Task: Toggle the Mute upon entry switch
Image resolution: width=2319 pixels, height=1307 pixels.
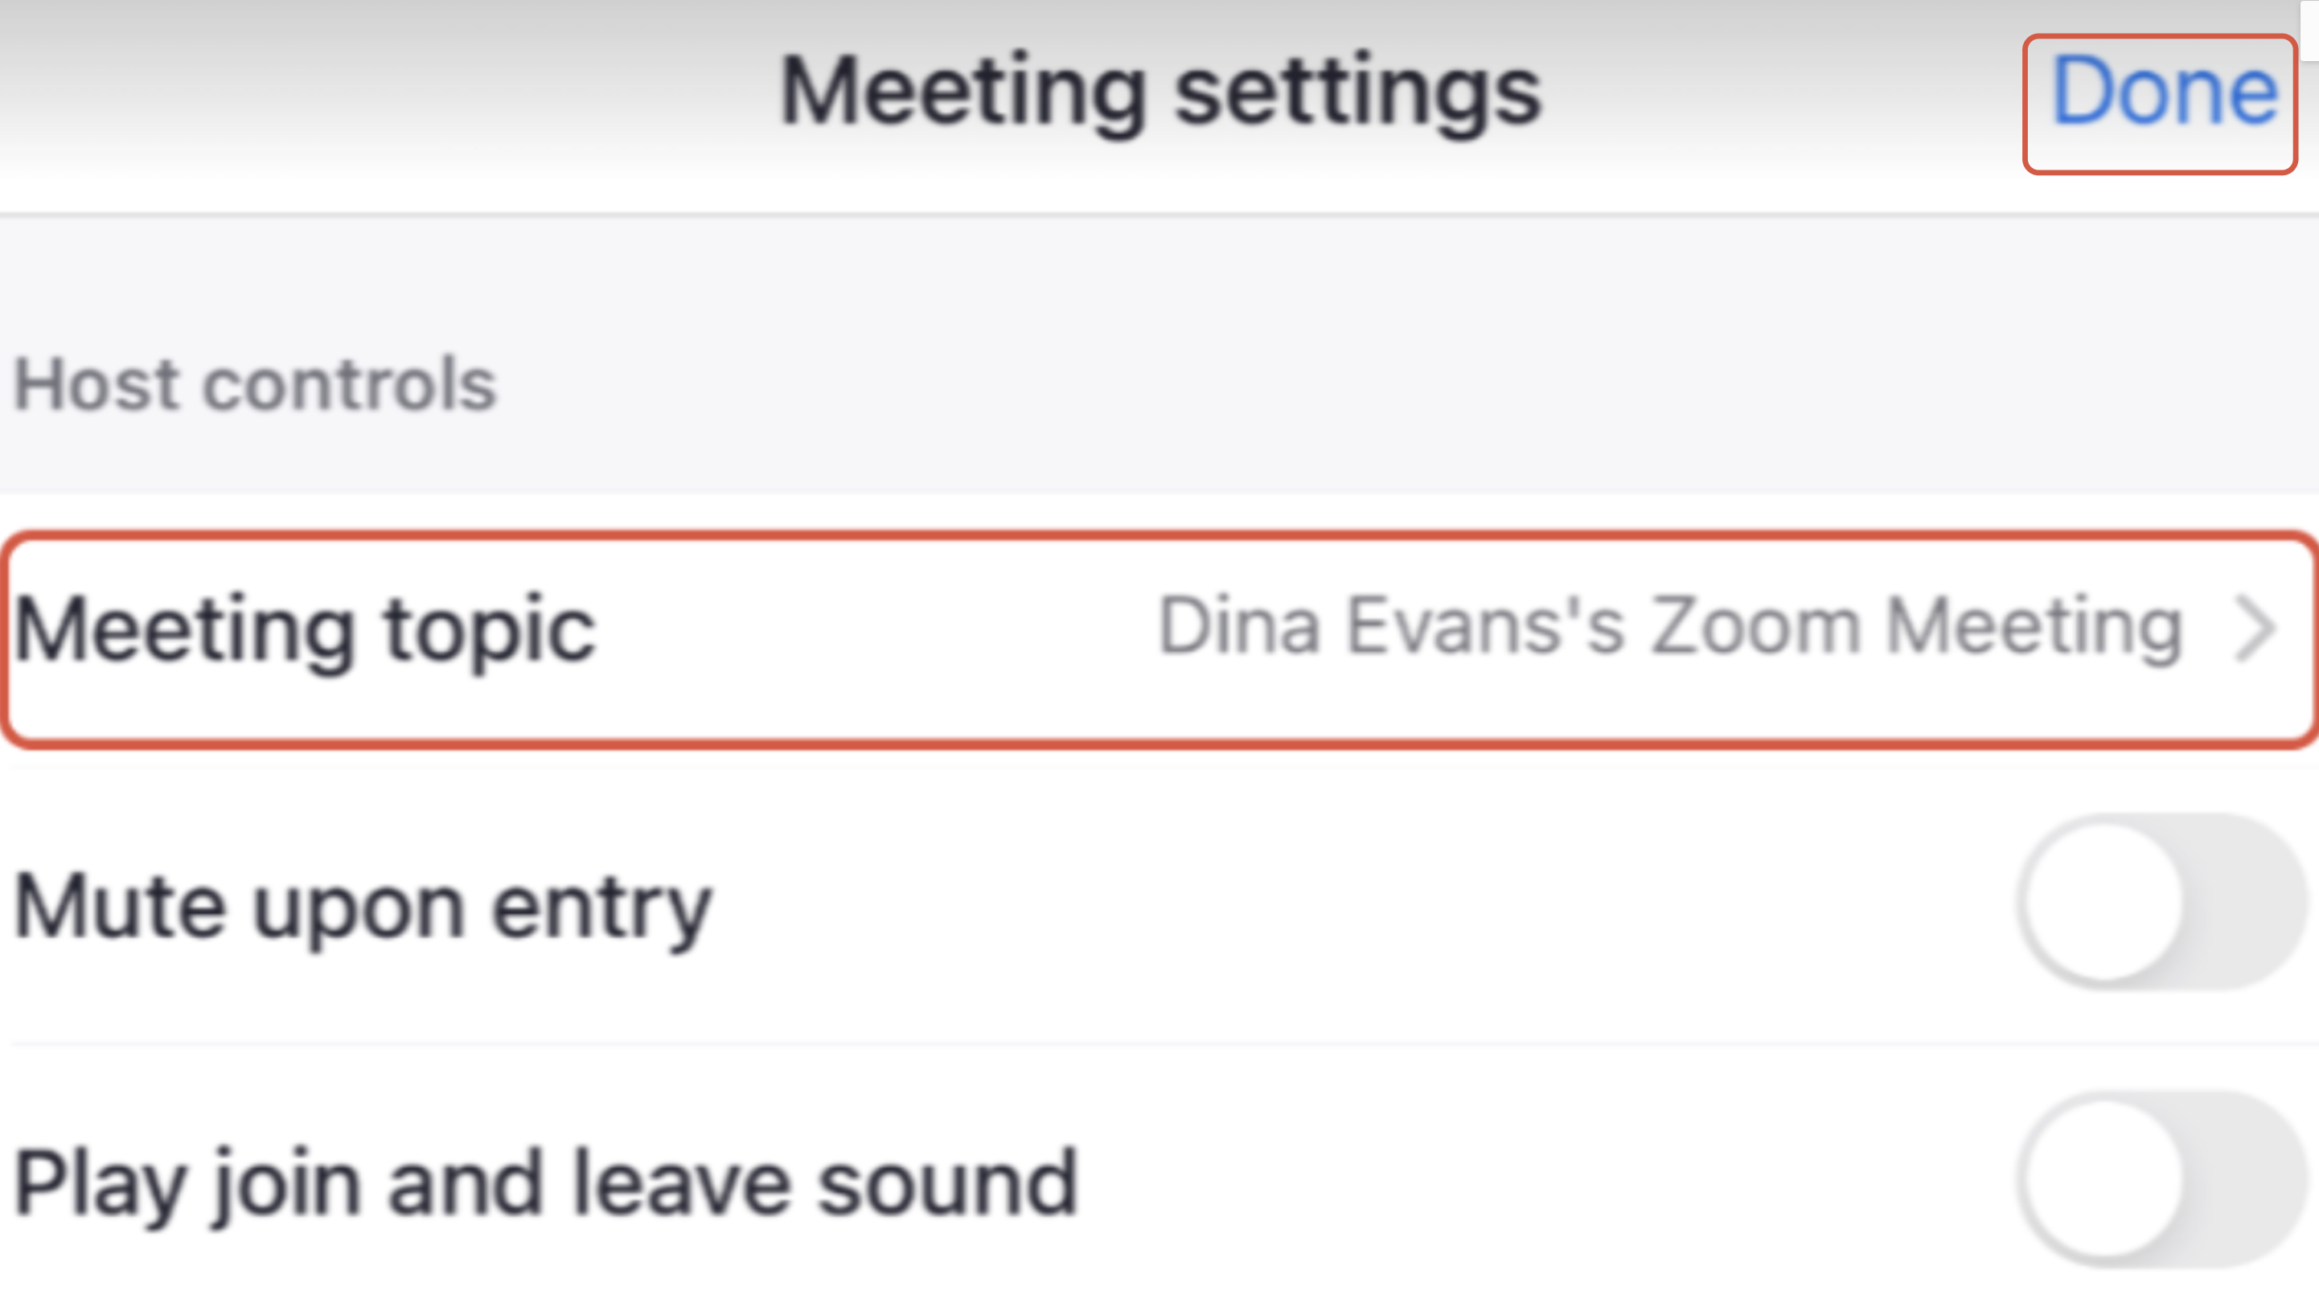Action: [2161, 902]
